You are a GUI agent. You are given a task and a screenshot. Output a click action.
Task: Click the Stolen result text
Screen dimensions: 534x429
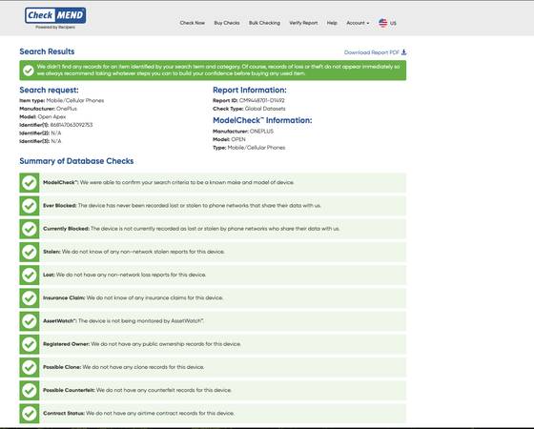(143, 252)
